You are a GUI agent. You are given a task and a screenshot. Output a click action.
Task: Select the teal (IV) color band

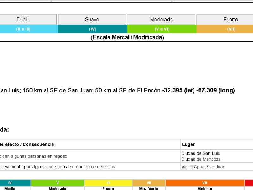(93, 29)
